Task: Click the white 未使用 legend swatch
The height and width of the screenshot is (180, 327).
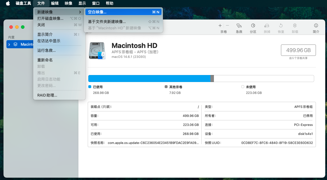Action: 243,87
